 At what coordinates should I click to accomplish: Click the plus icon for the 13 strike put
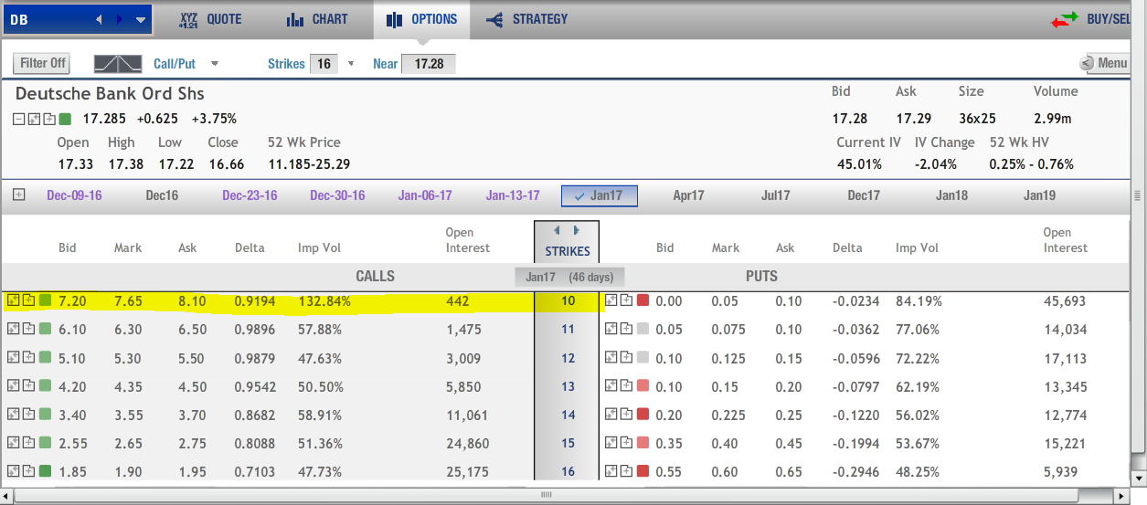point(626,386)
